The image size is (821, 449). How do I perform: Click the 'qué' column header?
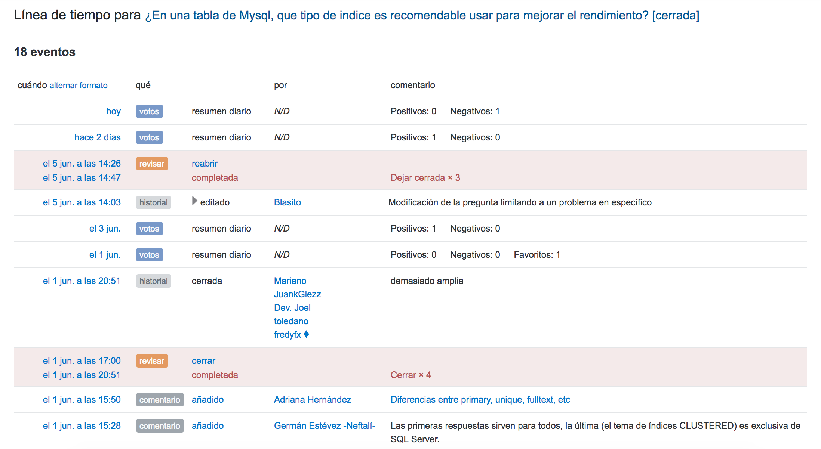click(143, 85)
